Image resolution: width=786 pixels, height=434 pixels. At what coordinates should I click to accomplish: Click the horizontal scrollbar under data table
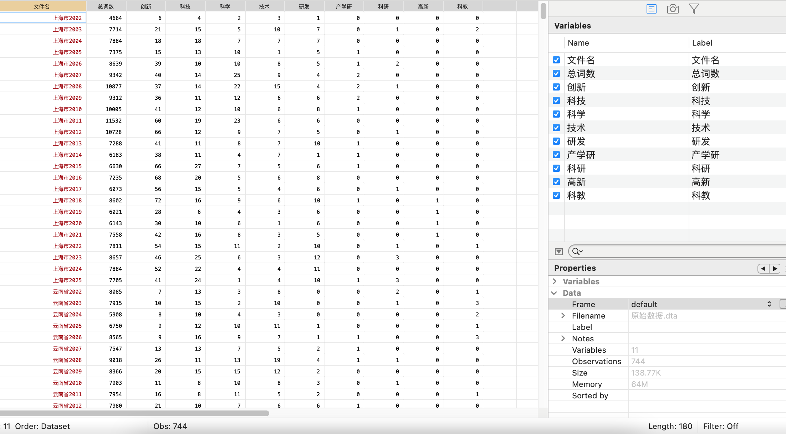[134, 413]
